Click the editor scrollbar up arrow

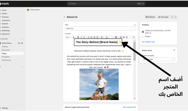pyautogui.click(x=135, y=41)
